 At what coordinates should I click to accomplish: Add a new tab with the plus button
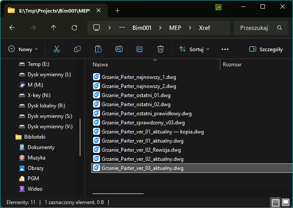pyautogui.click(x=118, y=11)
